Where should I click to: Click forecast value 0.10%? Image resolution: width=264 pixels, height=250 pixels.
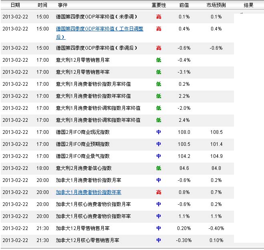point(216,240)
